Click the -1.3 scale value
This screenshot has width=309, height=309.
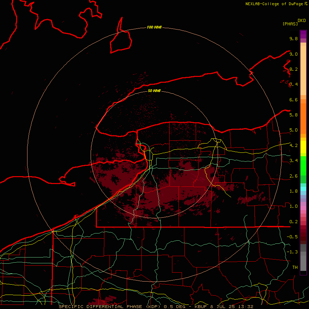[292, 252]
